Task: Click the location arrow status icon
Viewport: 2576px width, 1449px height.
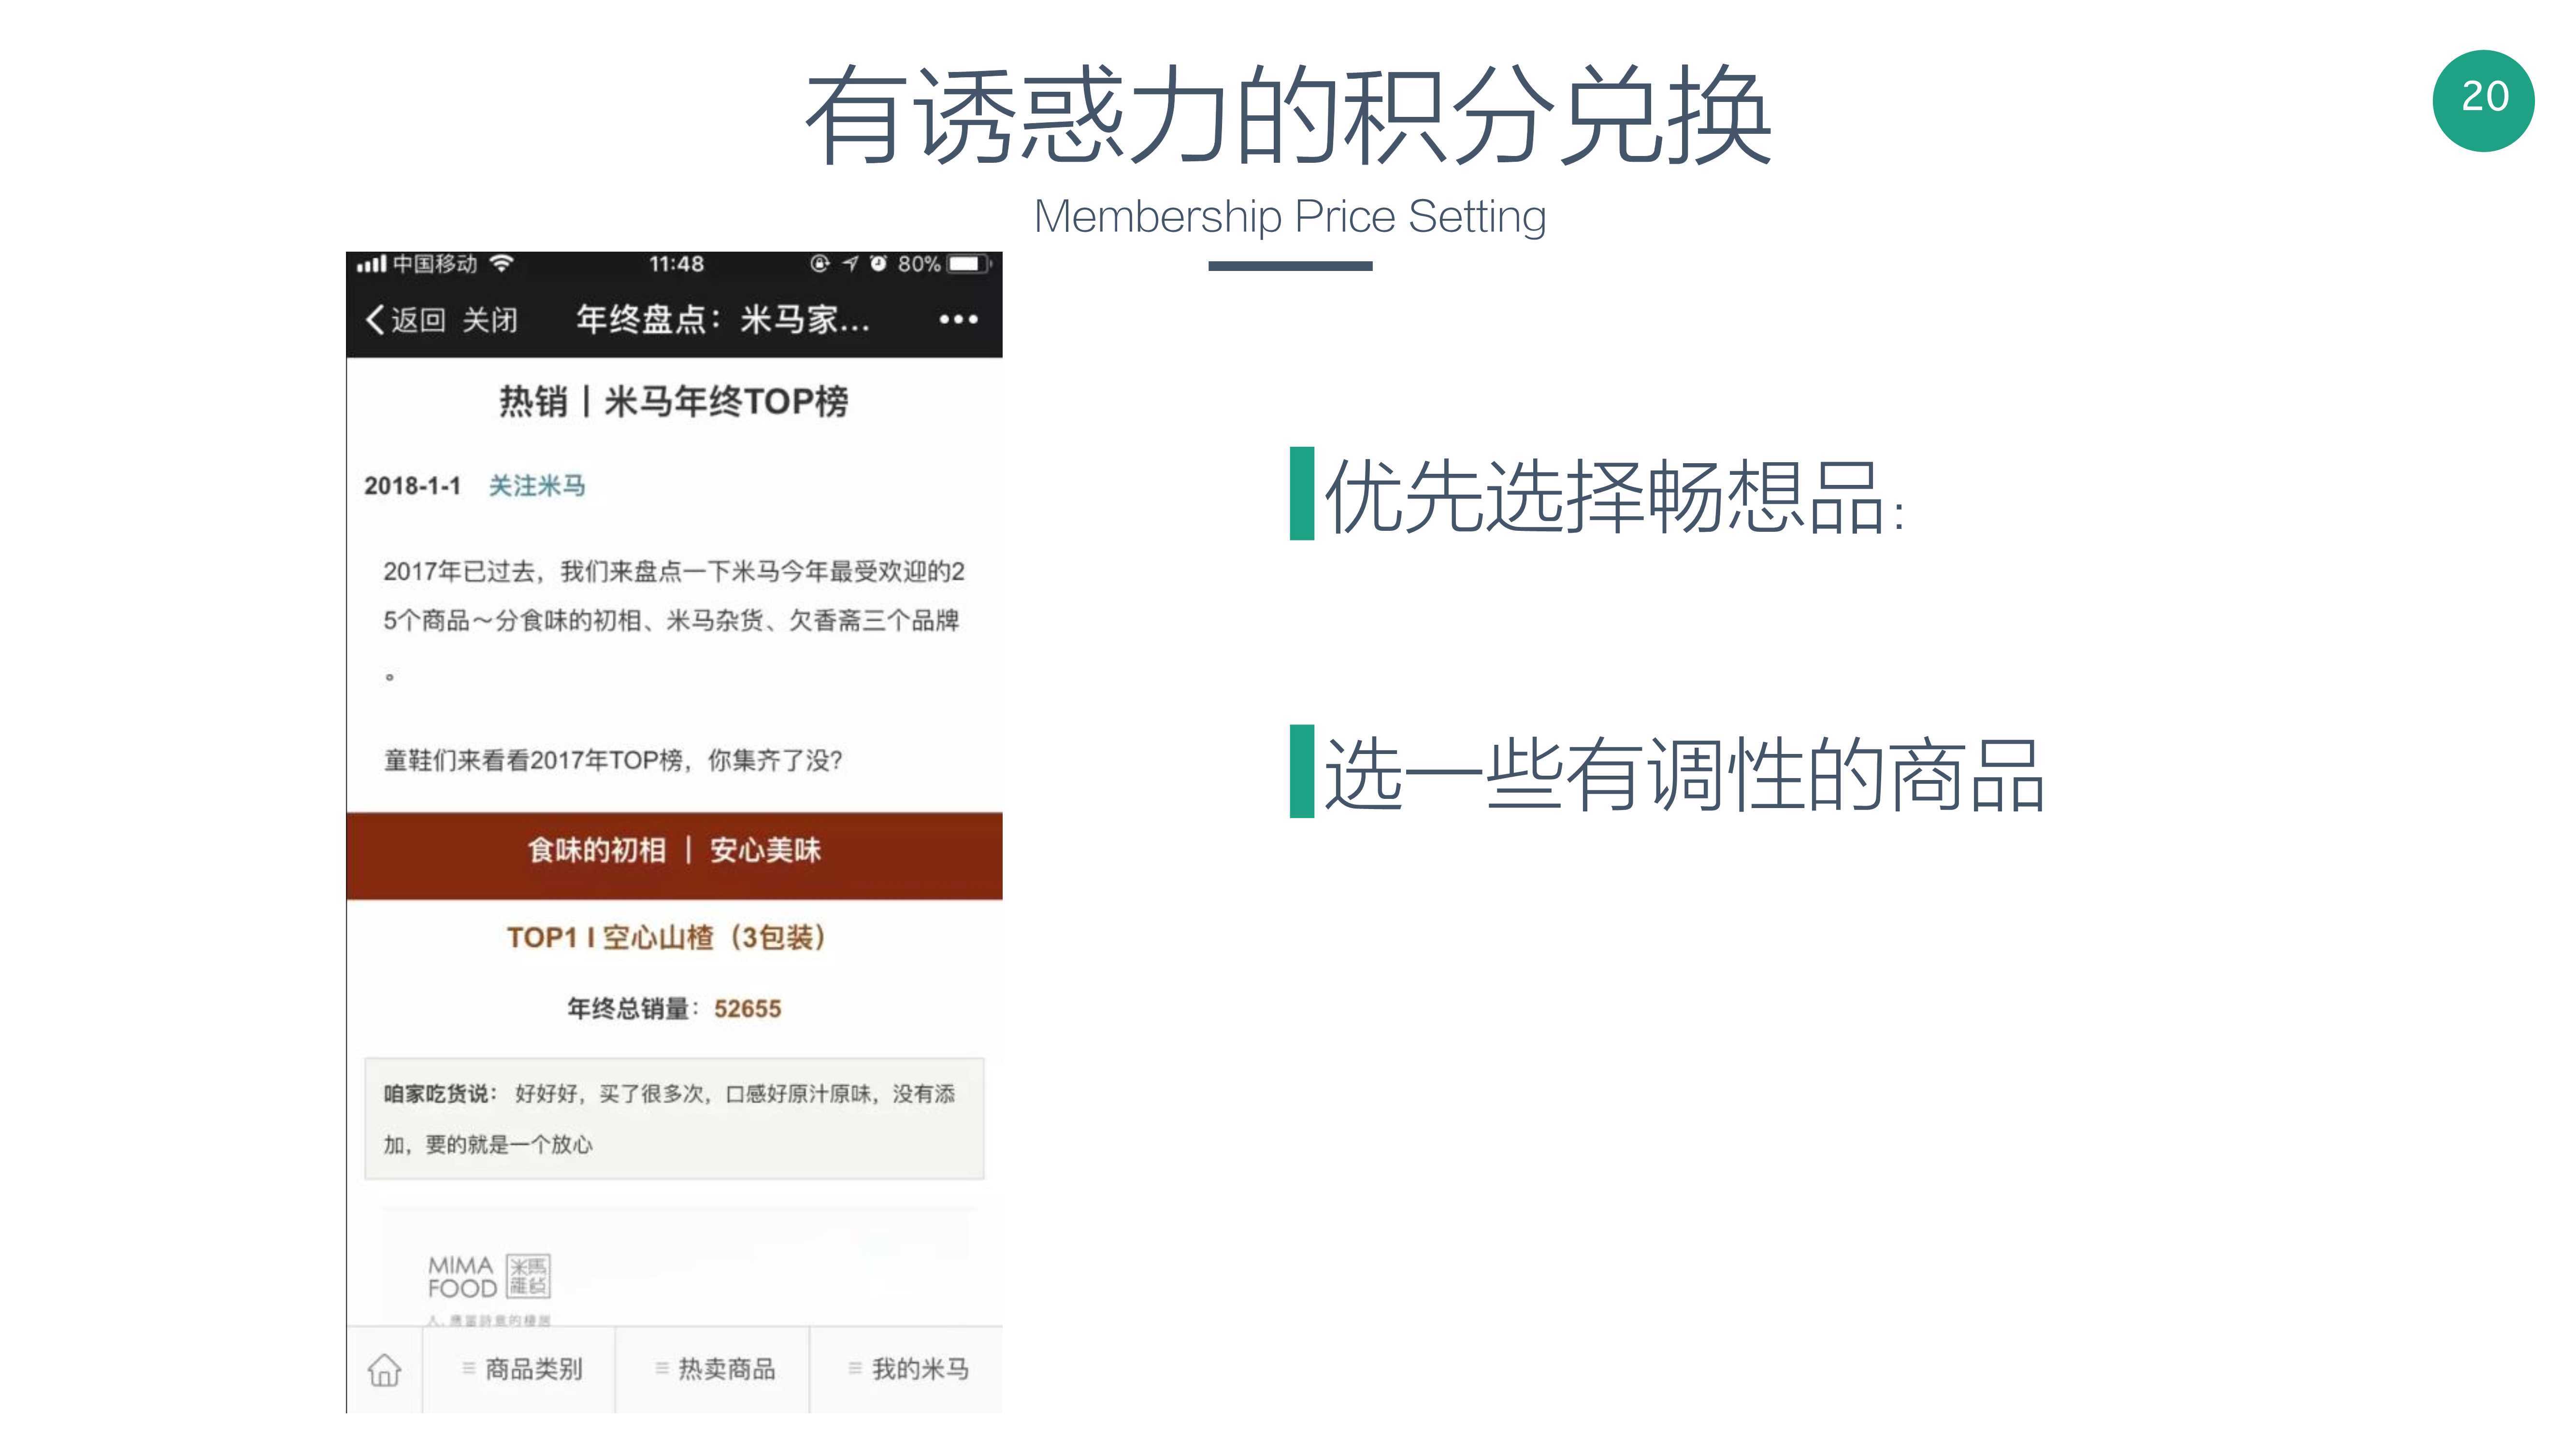Action: point(850,264)
